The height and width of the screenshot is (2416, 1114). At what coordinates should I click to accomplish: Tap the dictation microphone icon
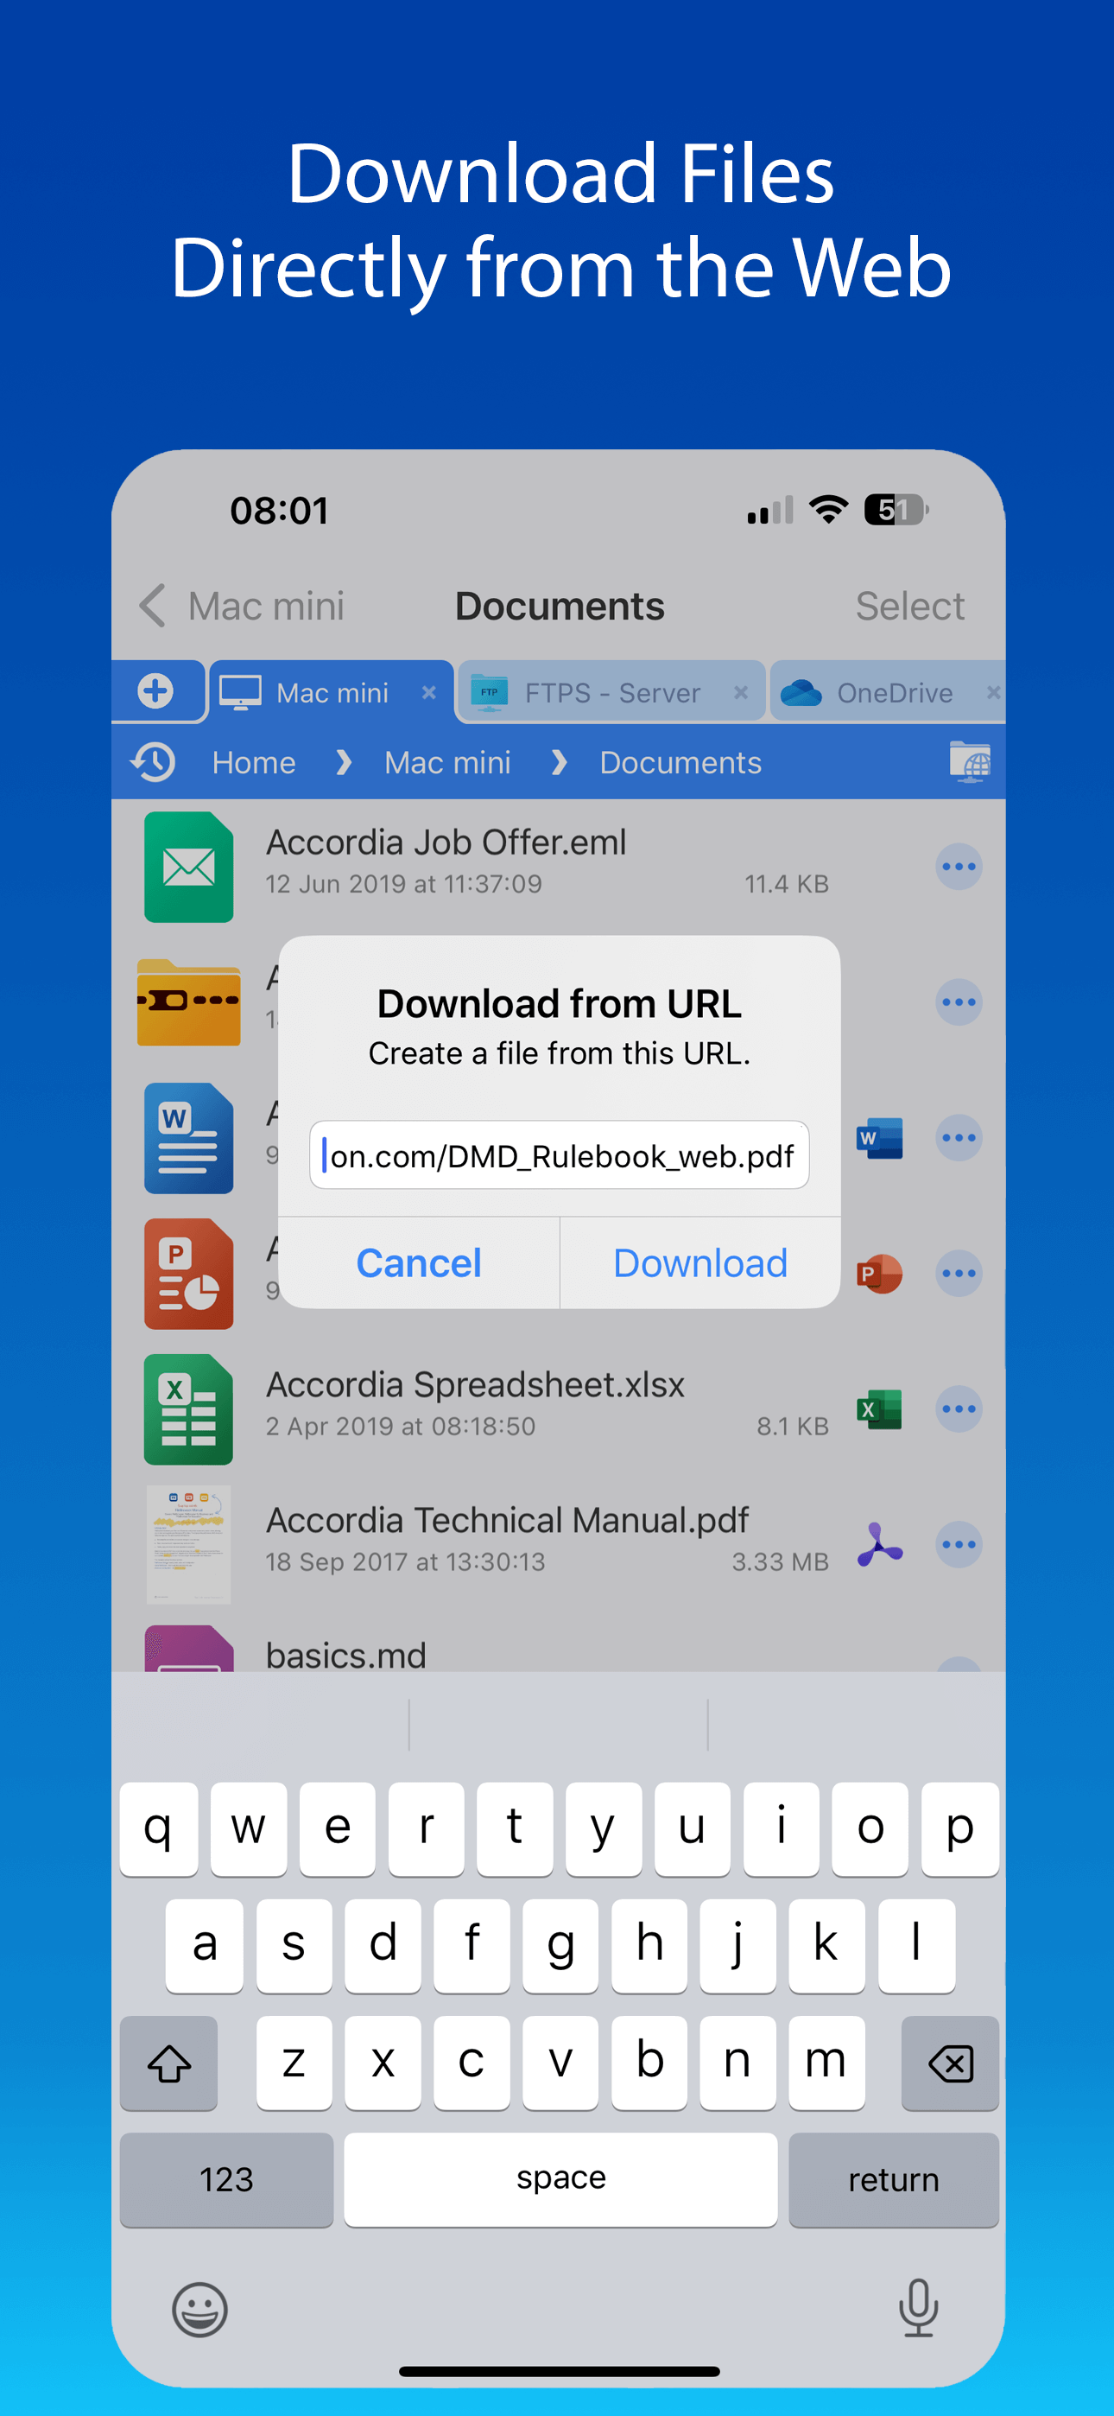pos(918,2307)
